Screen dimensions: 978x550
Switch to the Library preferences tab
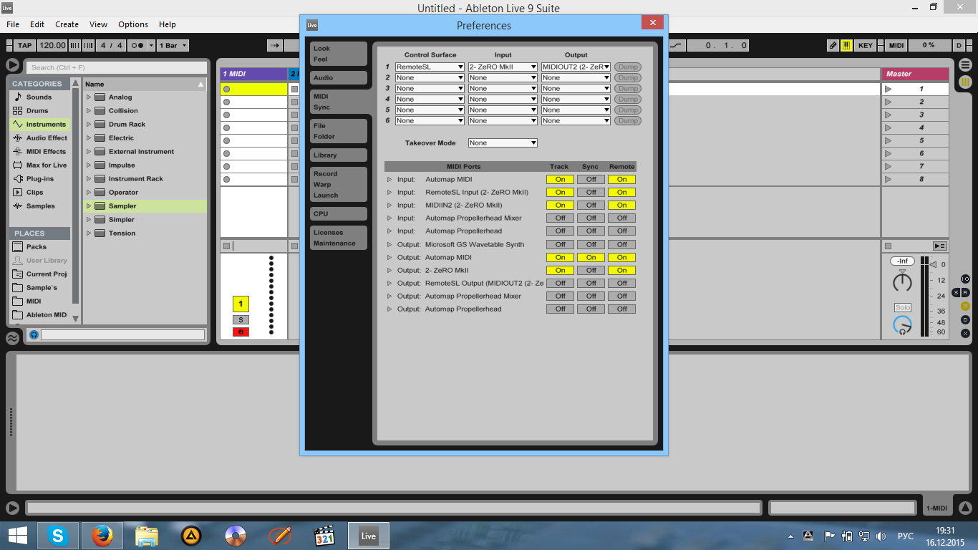click(x=338, y=155)
